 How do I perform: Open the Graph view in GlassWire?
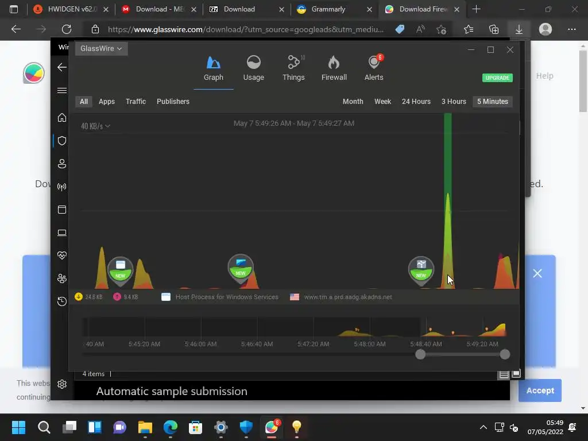214,69
